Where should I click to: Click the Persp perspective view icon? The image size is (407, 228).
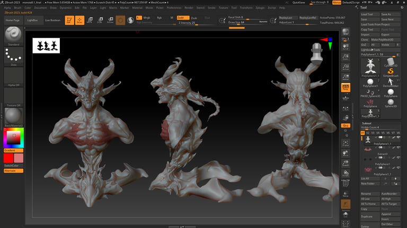click(346, 87)
